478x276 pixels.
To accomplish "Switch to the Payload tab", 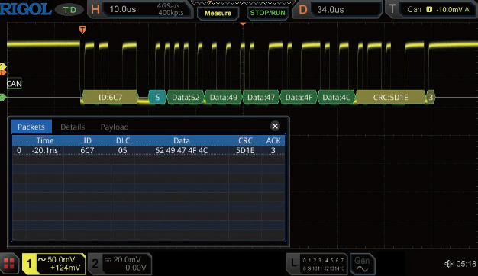I will (x=115, y=127).
